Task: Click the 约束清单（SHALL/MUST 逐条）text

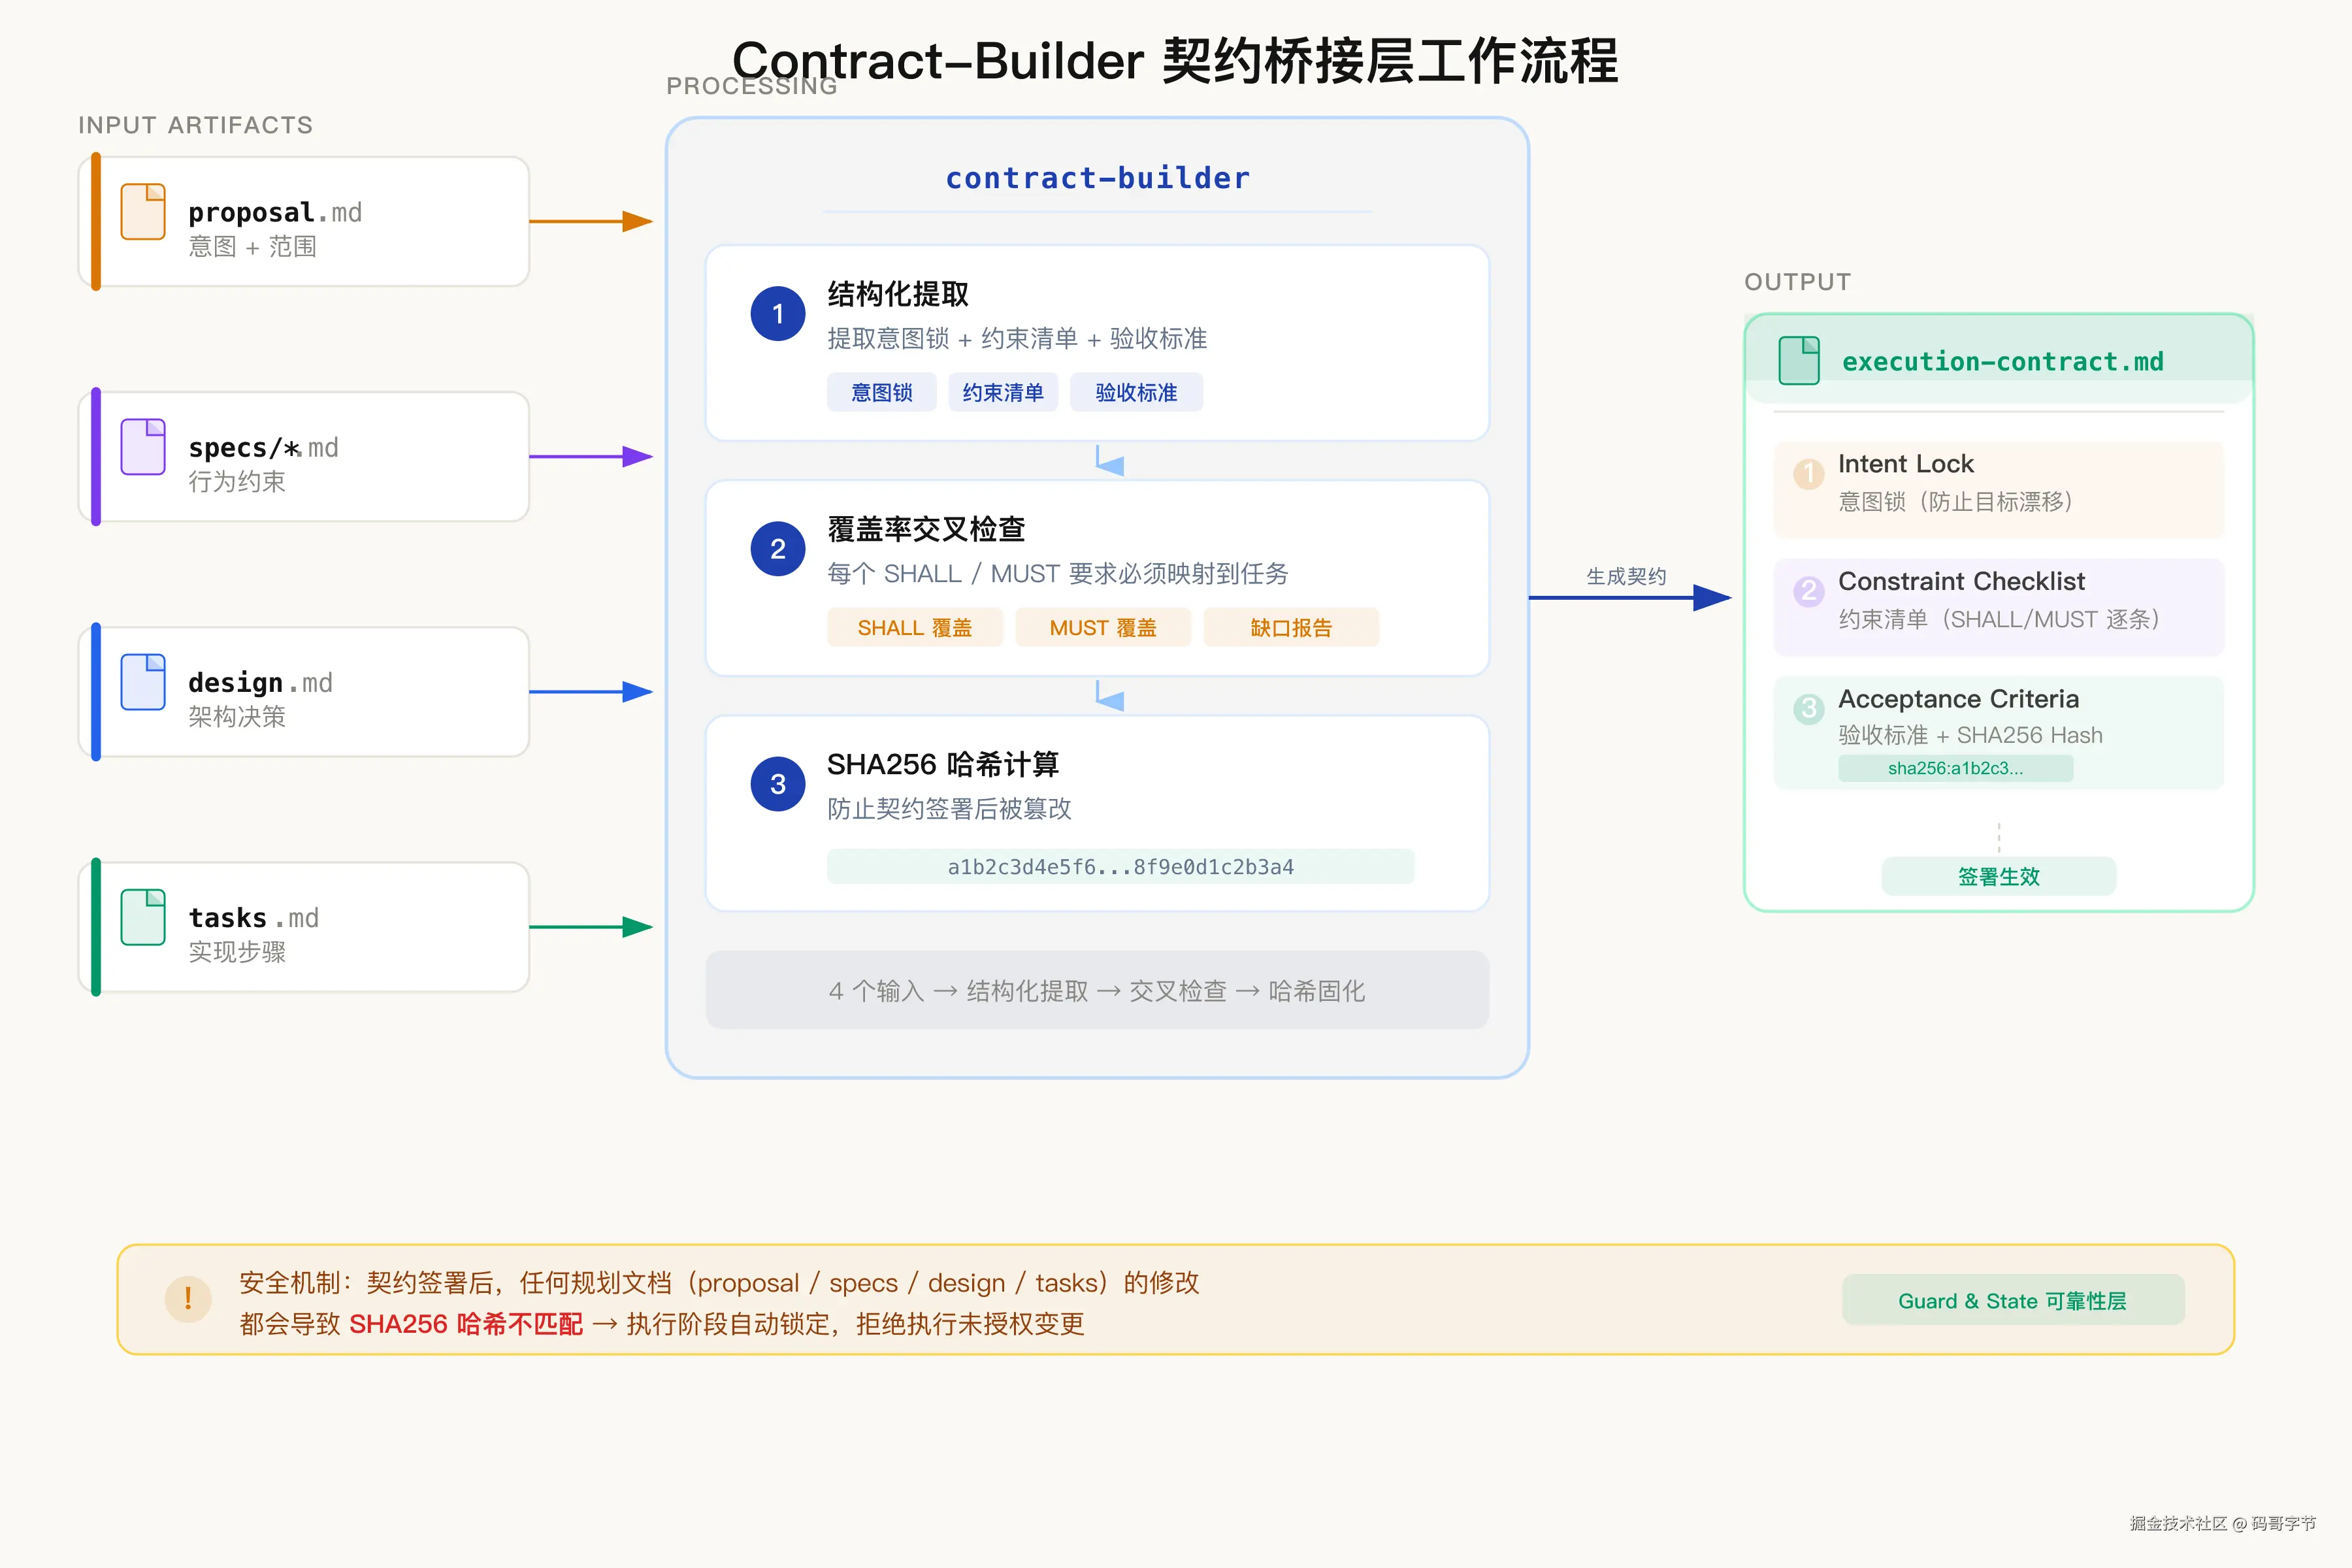Action: click(x=1999, y=619)
